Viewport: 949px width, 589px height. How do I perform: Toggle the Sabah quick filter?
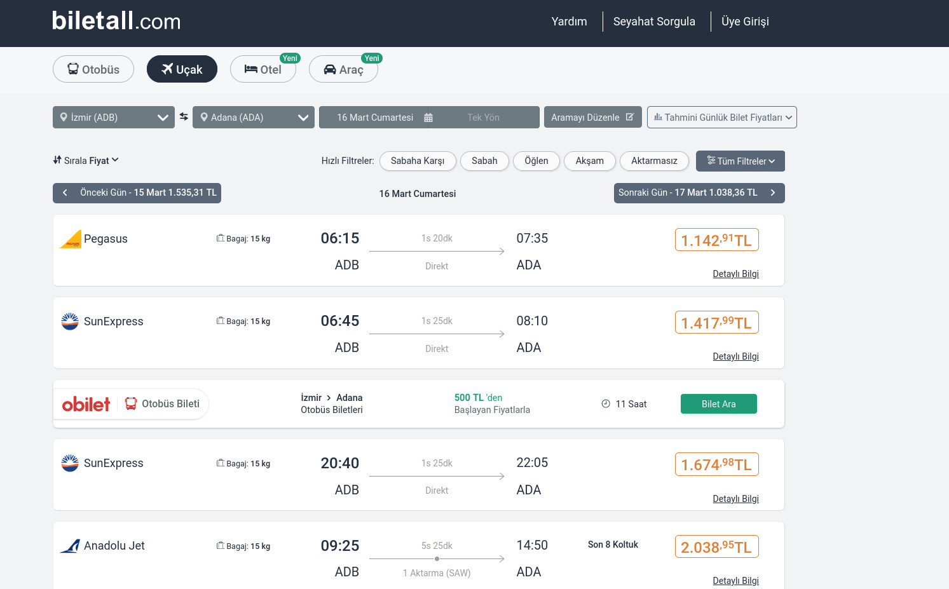point(484,161)
